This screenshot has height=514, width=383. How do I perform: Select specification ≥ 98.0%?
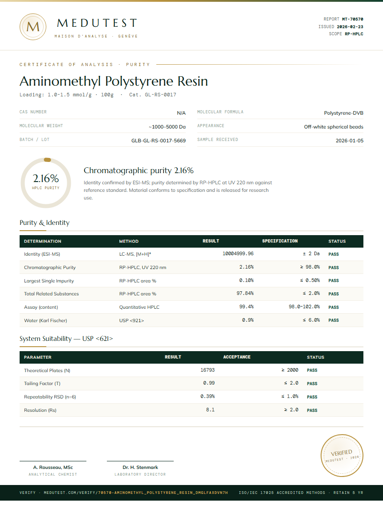click(310, 267)
